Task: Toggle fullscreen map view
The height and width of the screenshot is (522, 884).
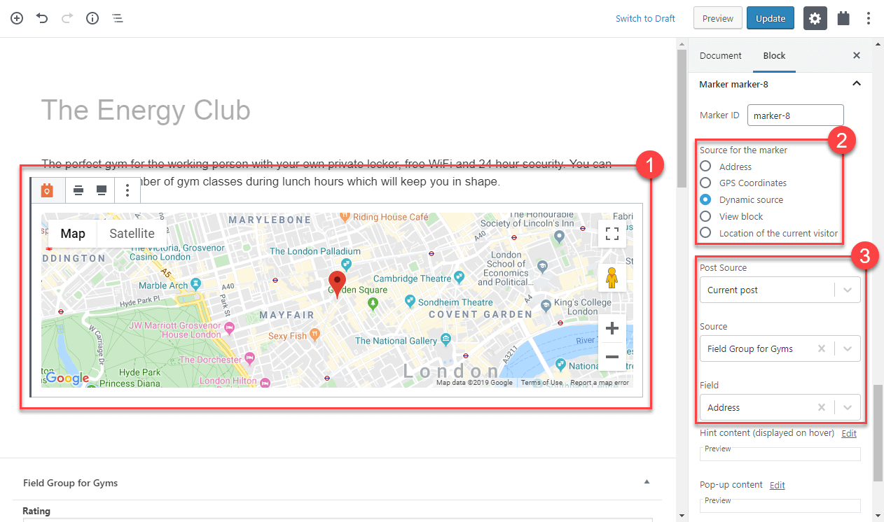Action: pos(612,234)
